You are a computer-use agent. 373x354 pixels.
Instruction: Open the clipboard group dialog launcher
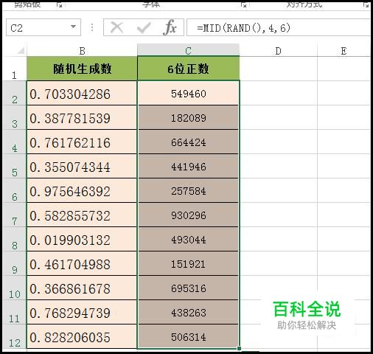(59, 4)
